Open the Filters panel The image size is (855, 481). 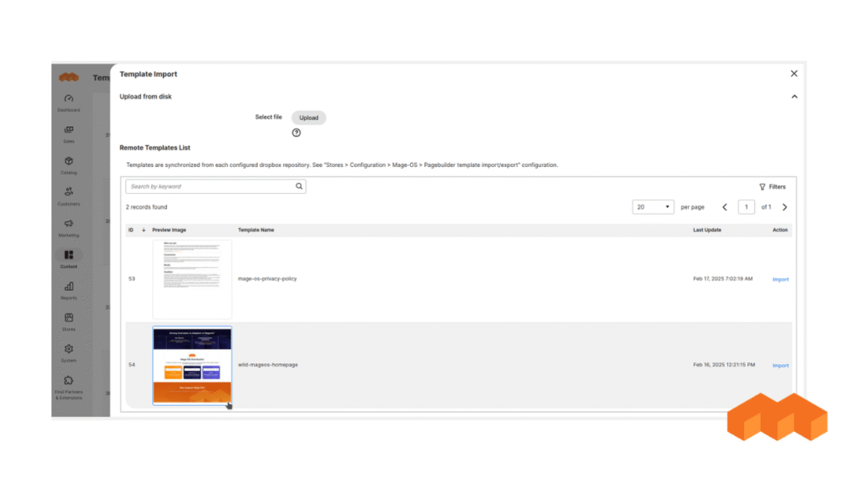tap(772, 186)
